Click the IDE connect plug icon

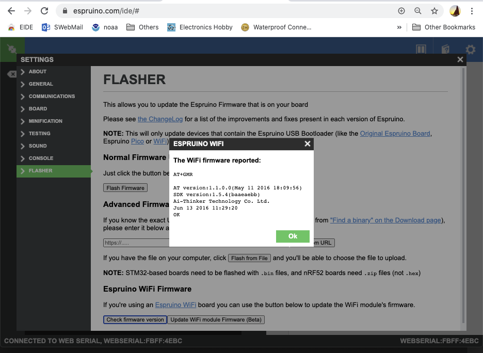click(12, 49)
